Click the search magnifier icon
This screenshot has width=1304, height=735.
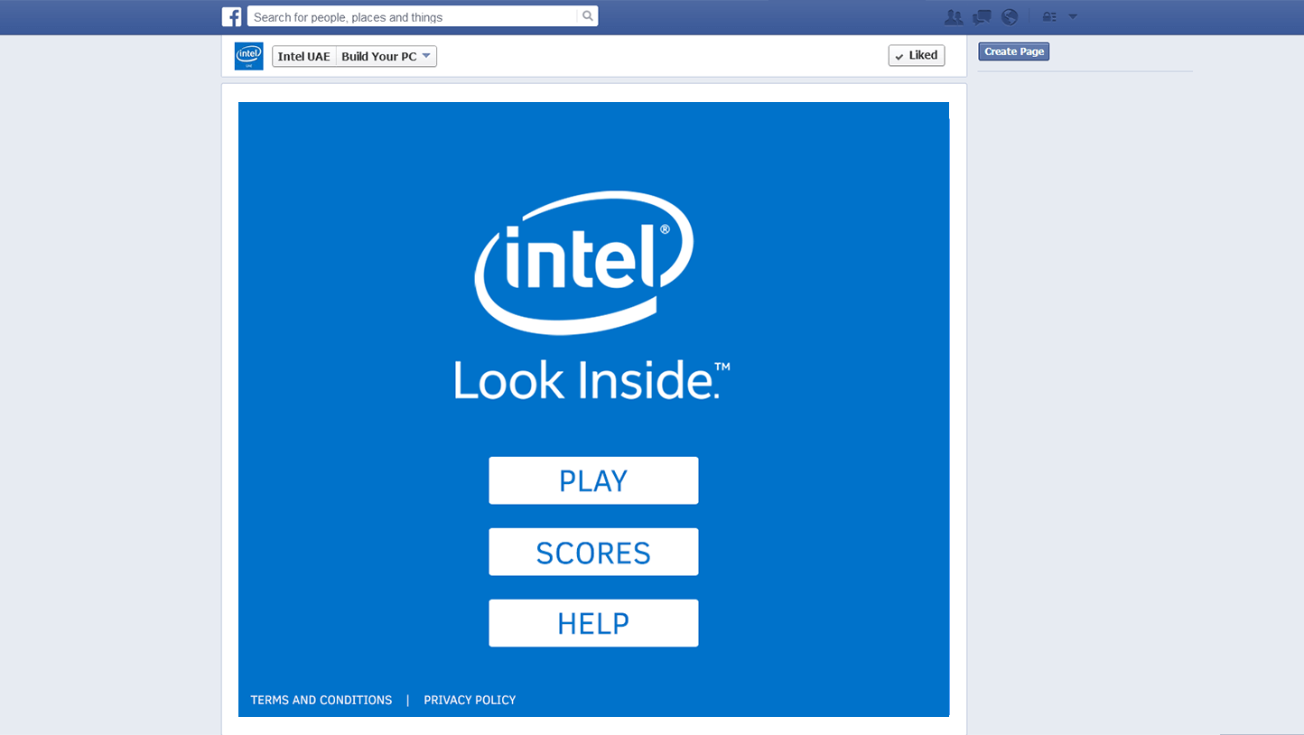click(x=587, y=16)
